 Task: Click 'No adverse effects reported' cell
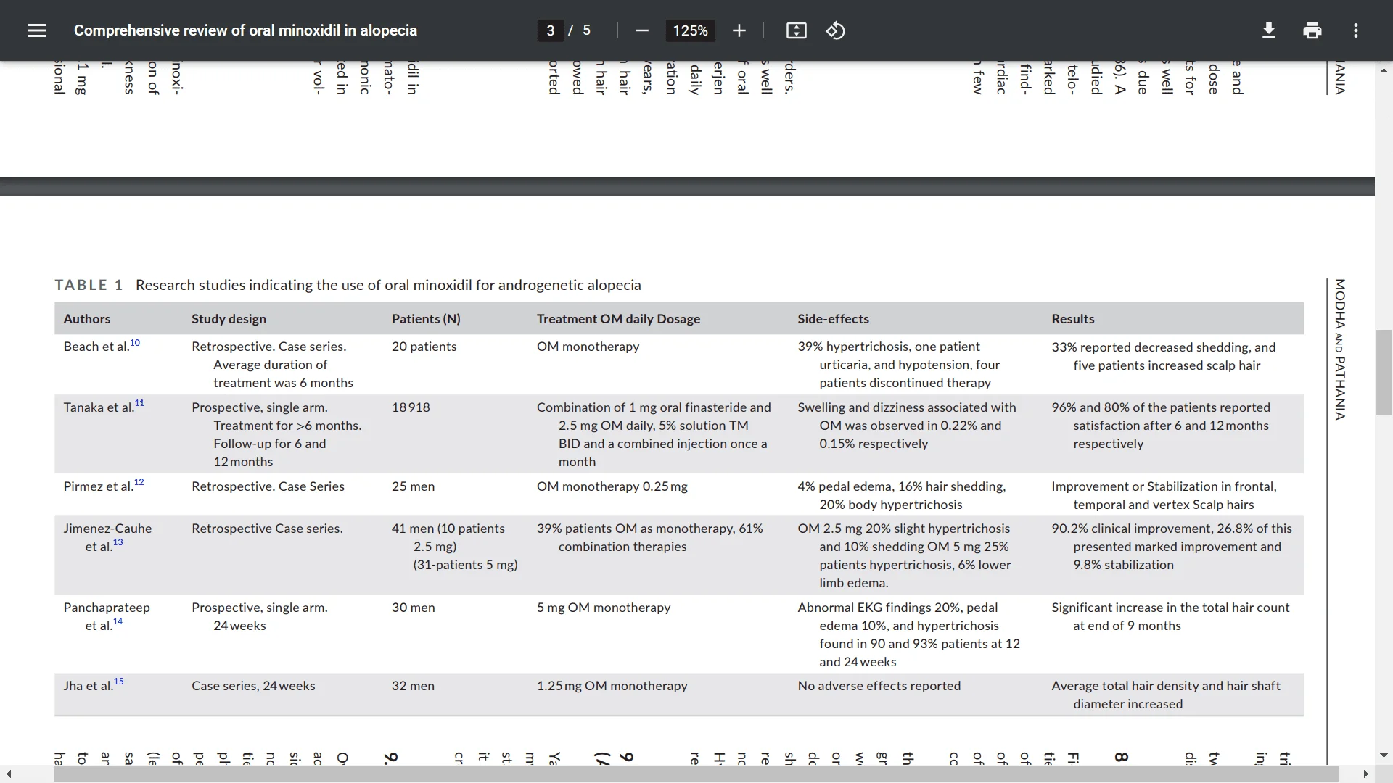(879, 686)
